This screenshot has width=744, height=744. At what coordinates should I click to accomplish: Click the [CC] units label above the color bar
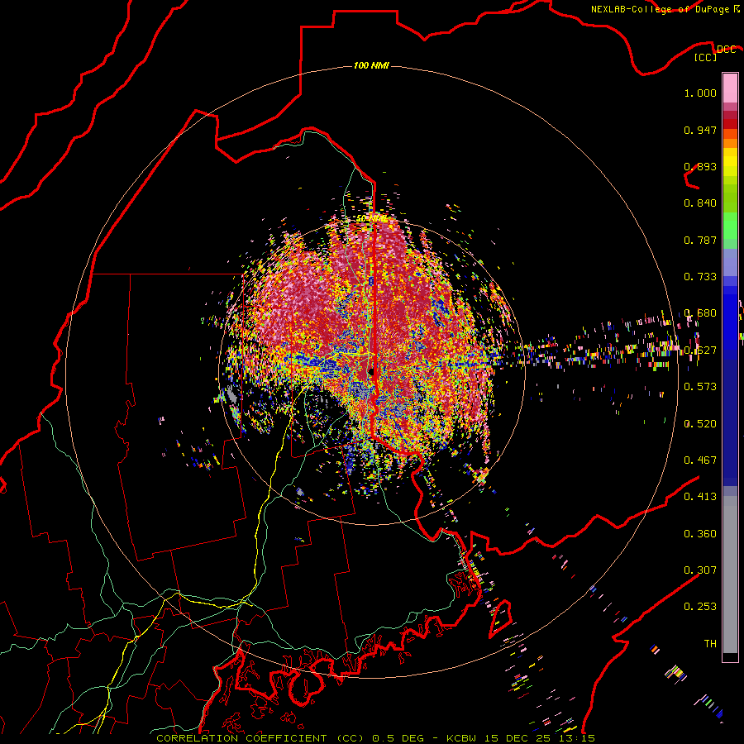705,57
